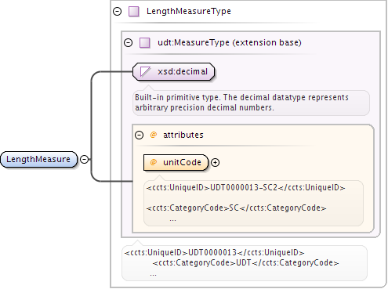Select the LengthMeasure element node

(x=39, y=159)
